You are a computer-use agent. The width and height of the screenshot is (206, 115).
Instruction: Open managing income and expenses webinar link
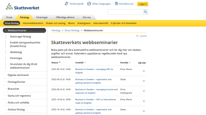[96, 91]
